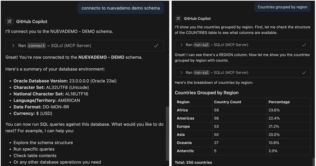Click the 'connecto to nuevademo demo schema' message bubble
Viewport: 316px width, 166px height.
(x=120, y=8)
